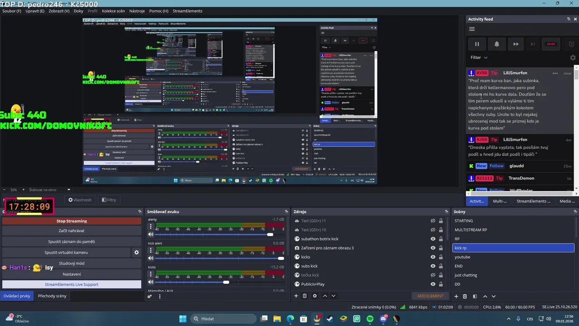
Task: Click Spustit záznam do paměti
Action: (71, 241)
